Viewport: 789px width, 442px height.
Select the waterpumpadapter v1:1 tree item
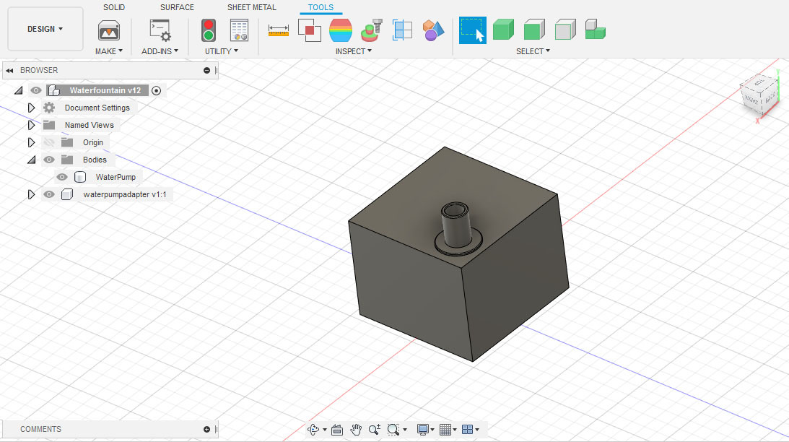125,194
